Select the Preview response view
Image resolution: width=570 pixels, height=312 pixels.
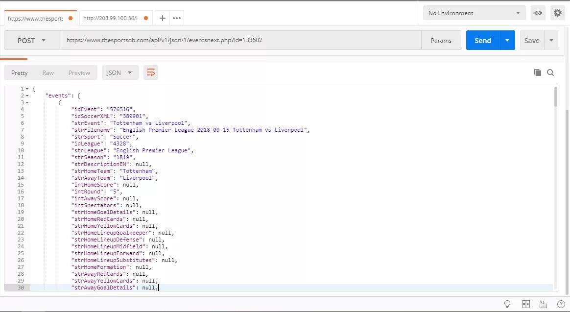point(79,72)
